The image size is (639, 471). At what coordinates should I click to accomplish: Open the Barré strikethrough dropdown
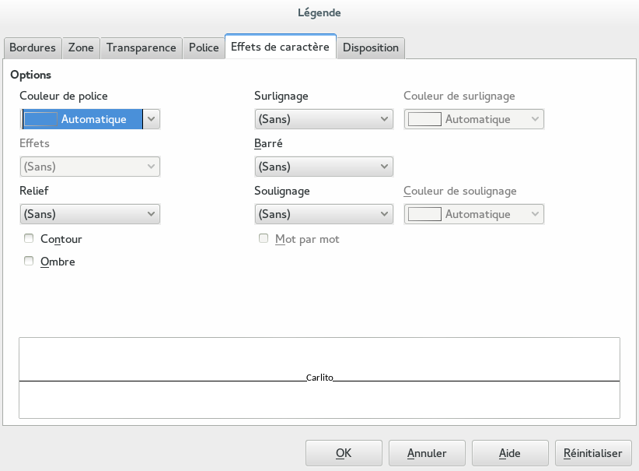(x=323, y=167)
